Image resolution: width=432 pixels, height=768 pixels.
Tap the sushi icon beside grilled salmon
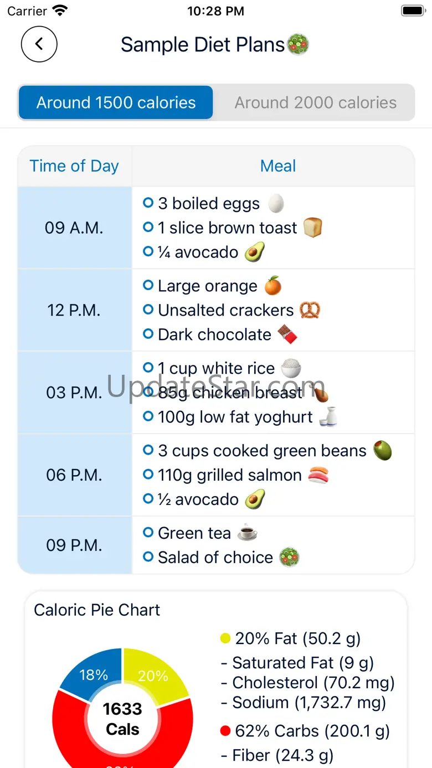click(x=318, y=475)
